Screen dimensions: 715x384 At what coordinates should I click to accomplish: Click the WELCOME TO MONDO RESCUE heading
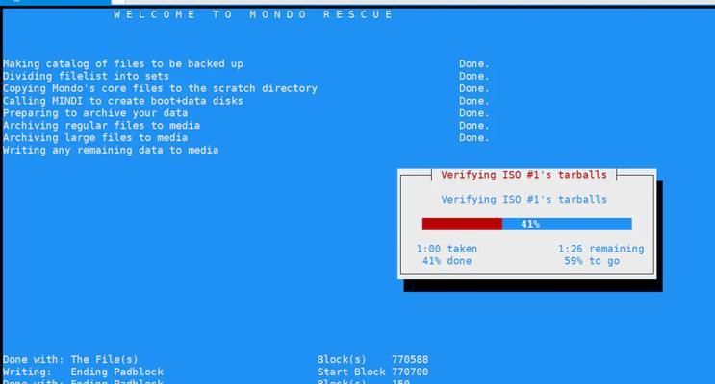point(253,14)
